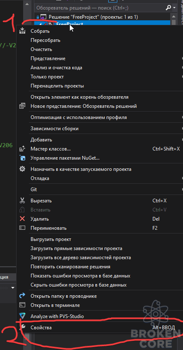Select the FreeProject project node
The width and height of the screenshot is (183, 350).
pyautogui.click(x=70, y=24)
